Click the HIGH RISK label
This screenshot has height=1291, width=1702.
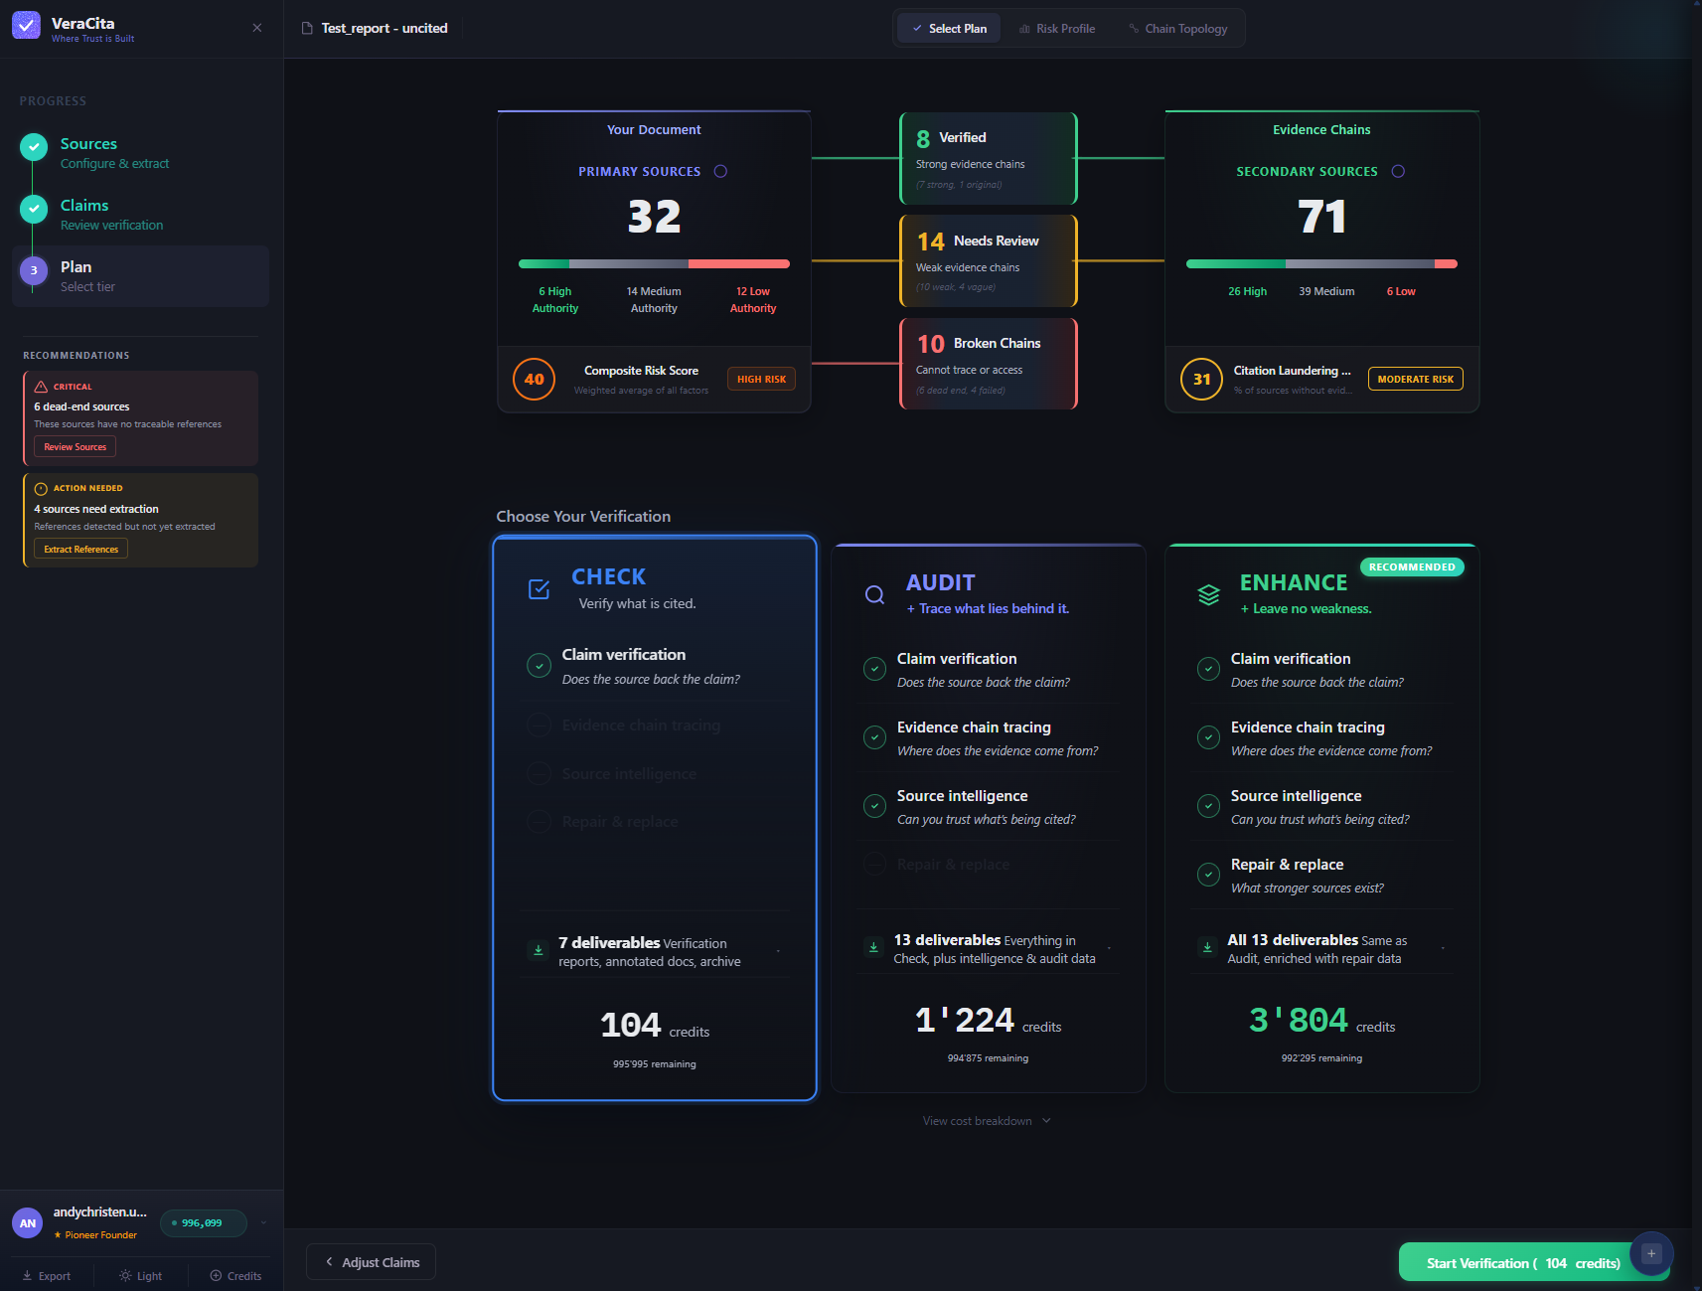[x=762, y=379]
